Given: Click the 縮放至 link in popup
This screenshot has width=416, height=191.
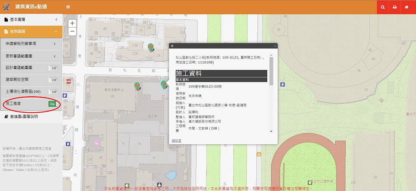Looking at the screenshot, I should 176,140.
